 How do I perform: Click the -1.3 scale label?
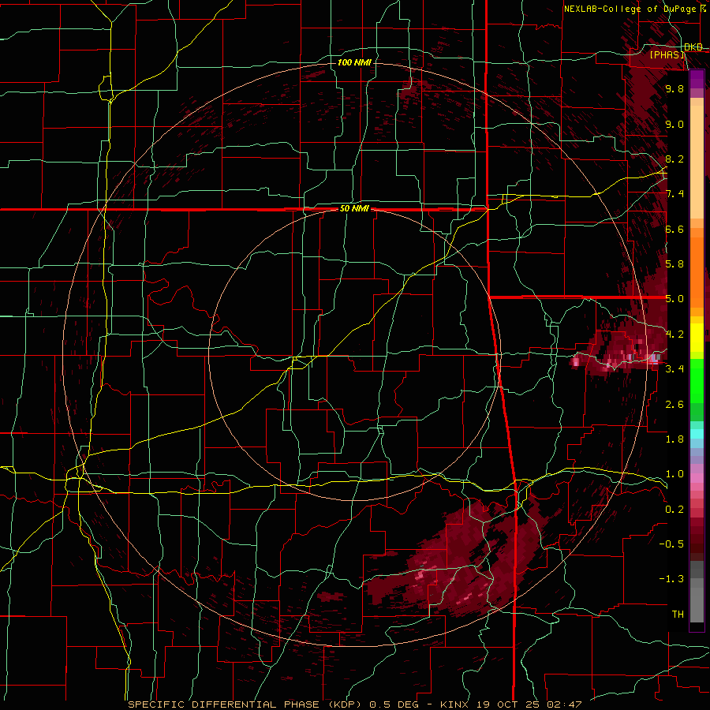pos(671,579)
